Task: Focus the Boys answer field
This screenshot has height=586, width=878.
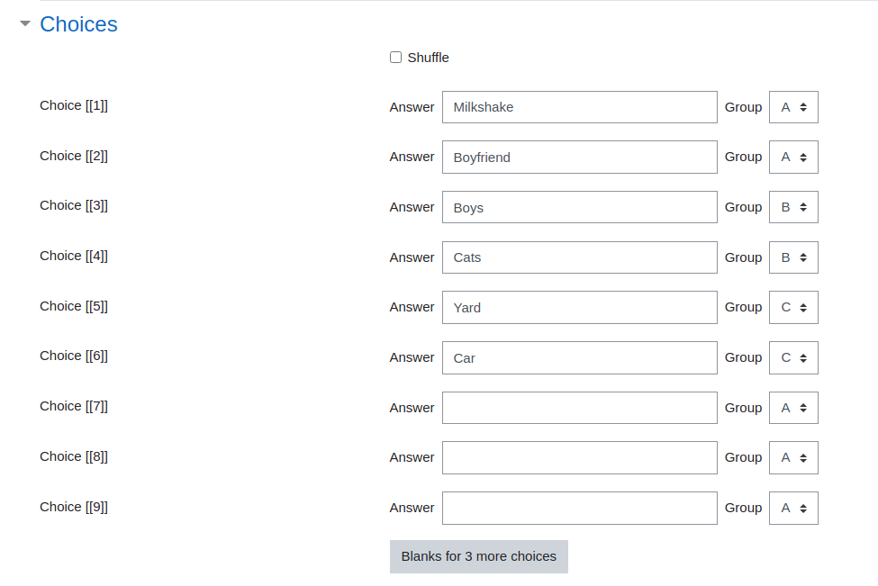Action: tap(580, 207)
